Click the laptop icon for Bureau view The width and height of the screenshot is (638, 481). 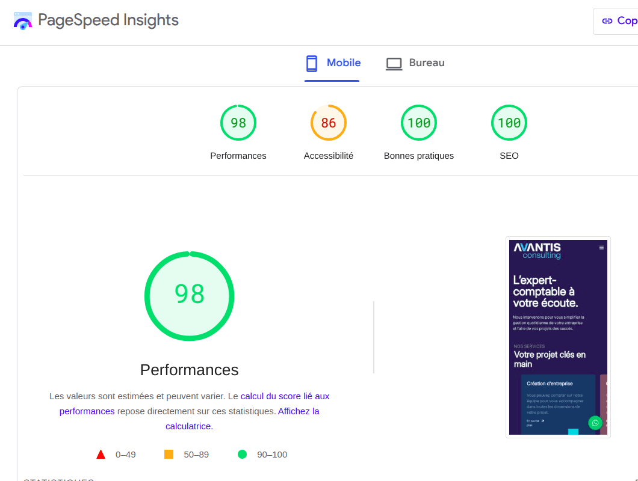(x=394, y=63)
